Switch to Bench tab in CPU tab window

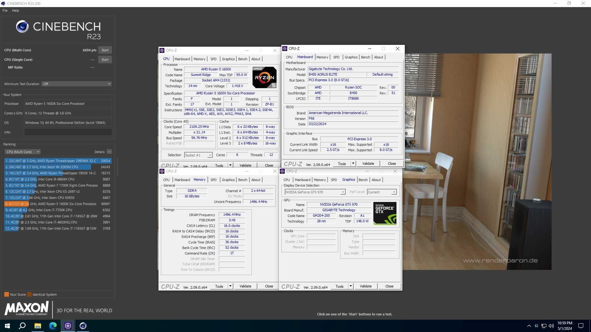coord(243,59)
